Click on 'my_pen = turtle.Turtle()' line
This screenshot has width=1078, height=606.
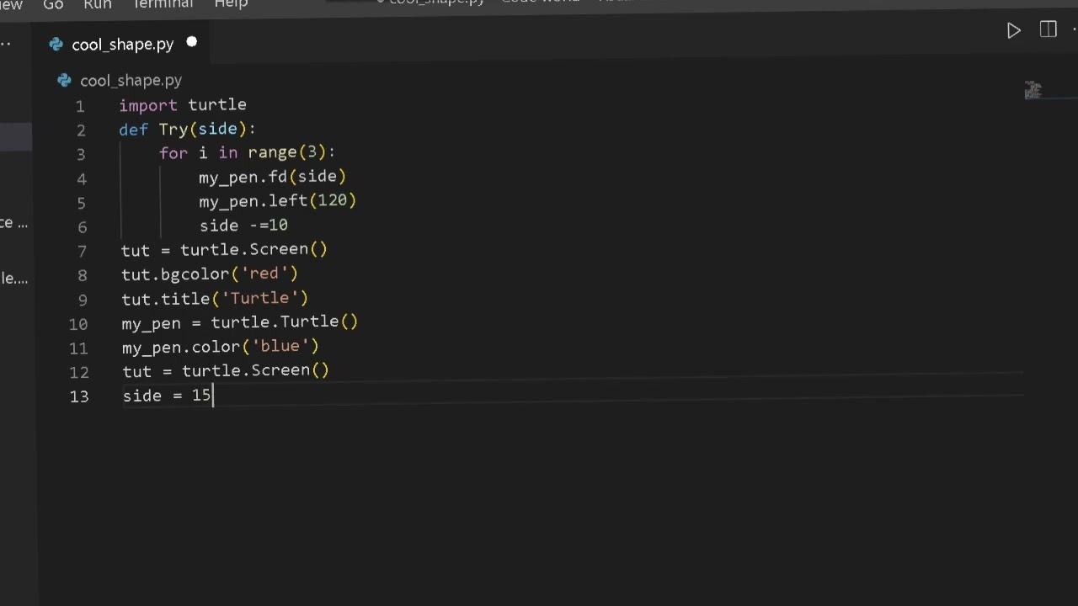click(x=240, y=322)
